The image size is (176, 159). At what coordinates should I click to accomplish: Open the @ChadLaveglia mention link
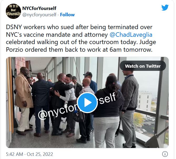click(x=131, y=35)
